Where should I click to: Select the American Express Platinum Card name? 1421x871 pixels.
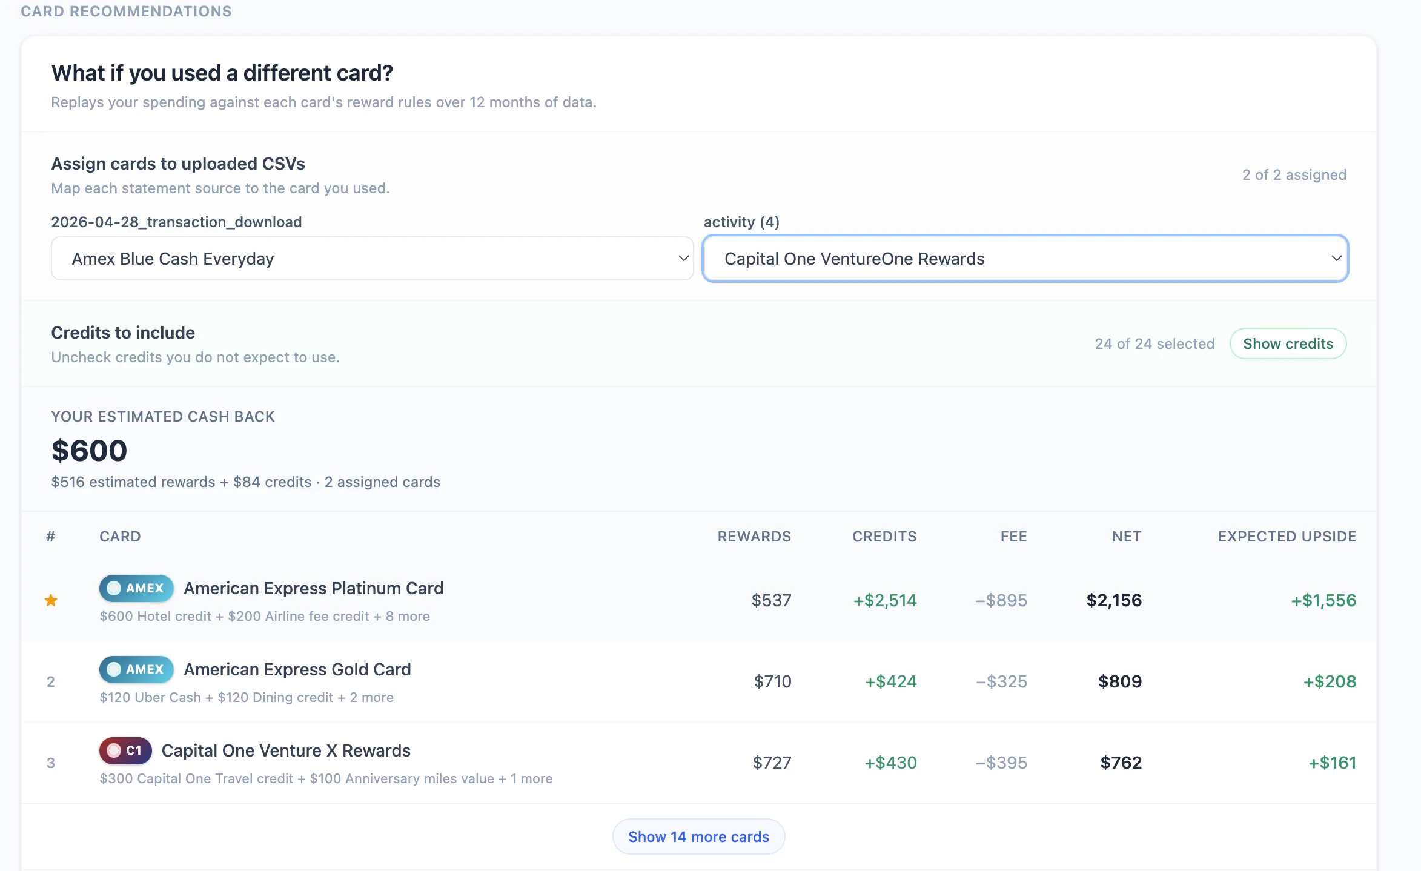pyautogui.click(x=314, y=588)
